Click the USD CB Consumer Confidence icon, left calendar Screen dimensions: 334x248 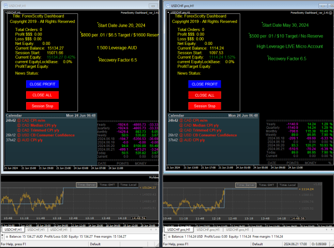click(x=19, y=135)
